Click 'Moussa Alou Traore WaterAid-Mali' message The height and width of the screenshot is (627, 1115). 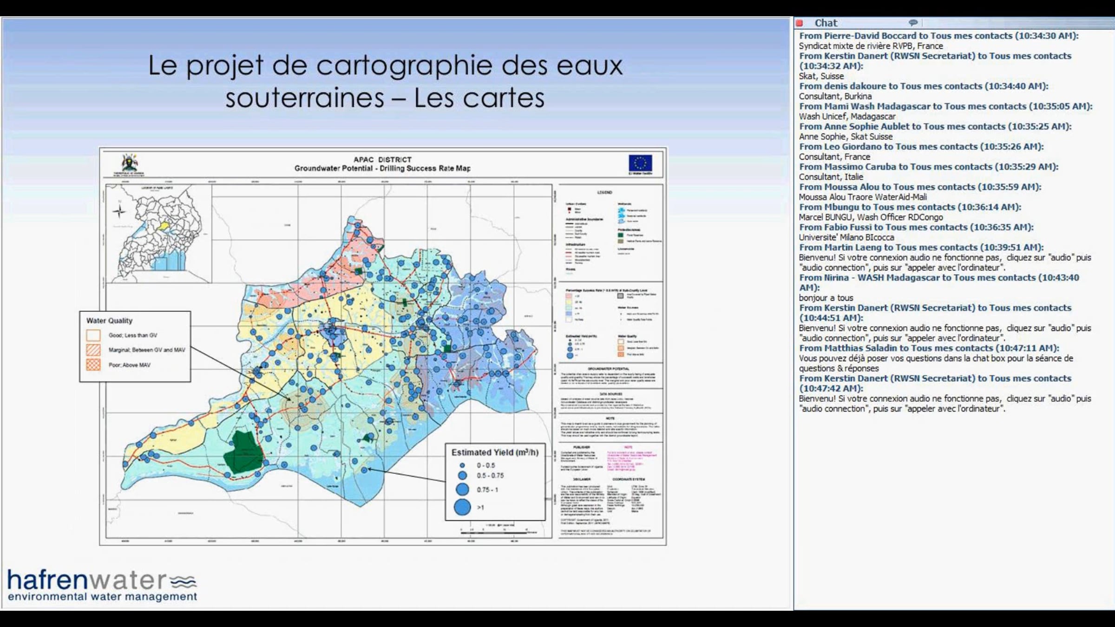(x=862, y=197)
